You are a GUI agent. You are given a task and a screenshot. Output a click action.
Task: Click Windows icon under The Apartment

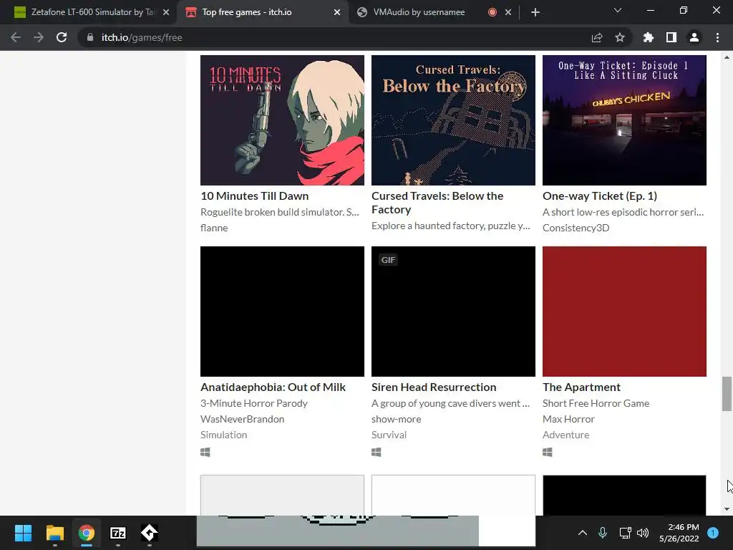(x=548, y=453)
